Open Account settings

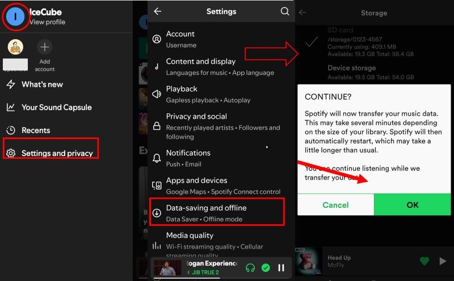click(x=221, y=39)
